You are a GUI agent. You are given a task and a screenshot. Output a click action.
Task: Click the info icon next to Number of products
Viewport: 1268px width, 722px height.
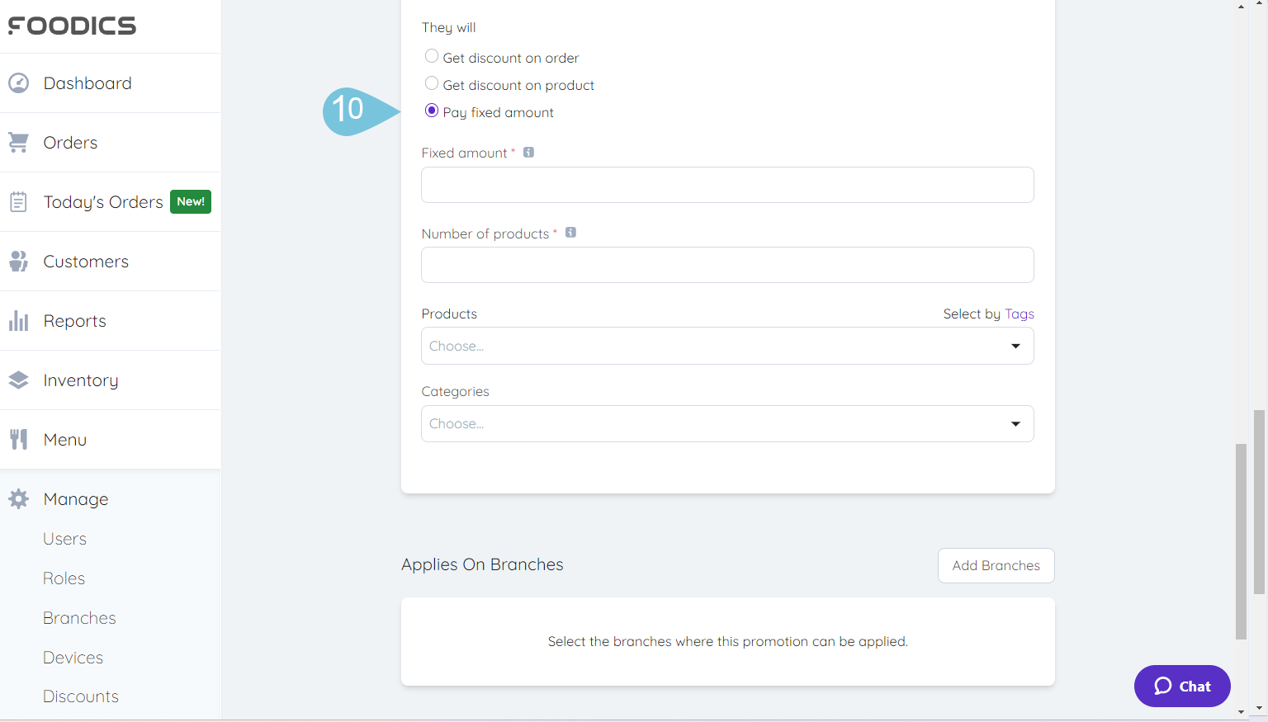[x=570, y=233]
